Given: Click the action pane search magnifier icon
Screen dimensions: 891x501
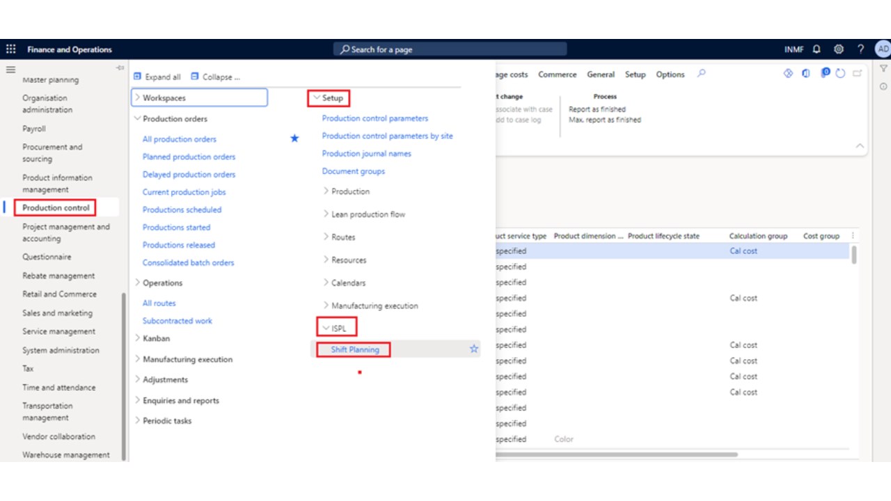Looking at the screenshot, I should coord(701,73).
